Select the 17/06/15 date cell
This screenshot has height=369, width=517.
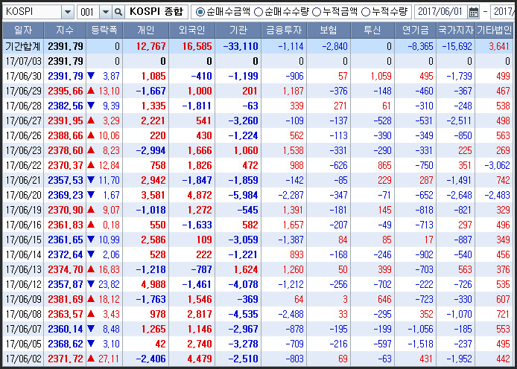tap(24, 240)
